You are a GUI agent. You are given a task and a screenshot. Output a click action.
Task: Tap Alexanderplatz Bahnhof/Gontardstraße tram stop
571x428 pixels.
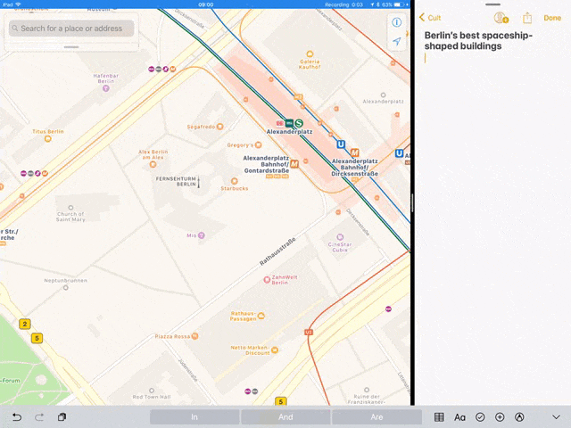coord(294,164)
